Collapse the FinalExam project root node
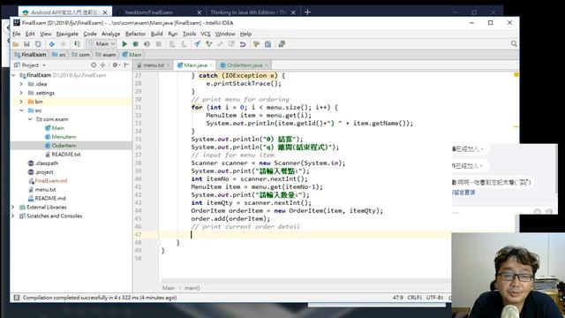 (13, 75)
